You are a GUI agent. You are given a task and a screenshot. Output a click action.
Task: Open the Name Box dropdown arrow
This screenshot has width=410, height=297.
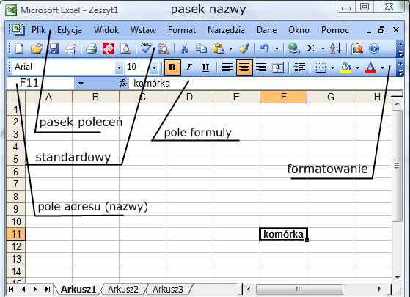click(x=81, y=84)
